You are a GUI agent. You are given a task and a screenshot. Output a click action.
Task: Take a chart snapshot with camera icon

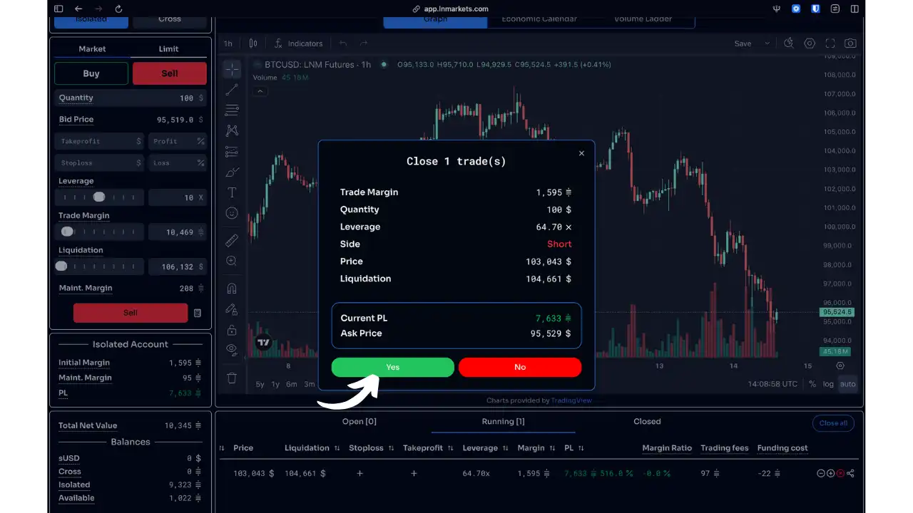click(x=850, y=43)
